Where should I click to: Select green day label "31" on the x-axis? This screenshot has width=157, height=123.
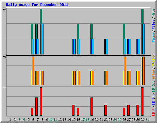point(147,120)
